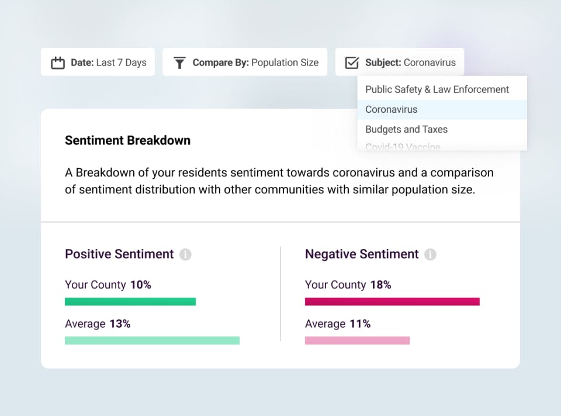Click the calendar icon on the Date filter
The image size is (561, 416).
57,62
